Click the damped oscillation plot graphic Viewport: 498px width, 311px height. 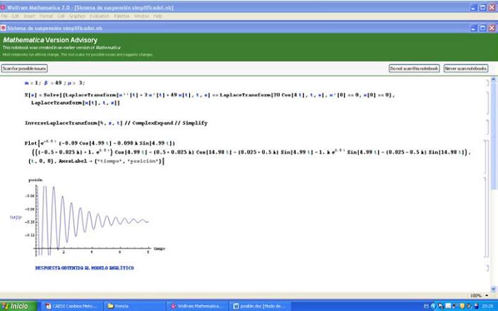tap(92, 217)
